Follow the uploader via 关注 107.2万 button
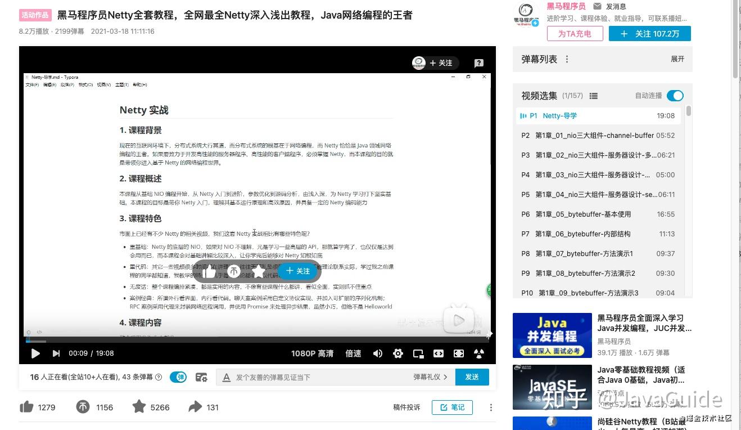The image size is (741, 430). pyautogui.click(x=649, y=33)
